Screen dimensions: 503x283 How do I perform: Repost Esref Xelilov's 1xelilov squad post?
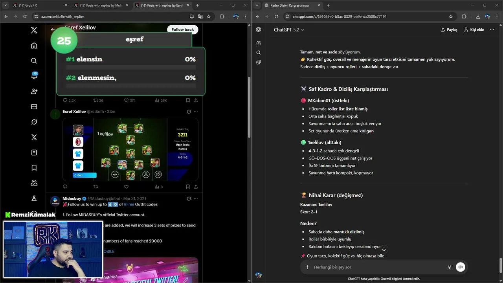click(95, 187)
